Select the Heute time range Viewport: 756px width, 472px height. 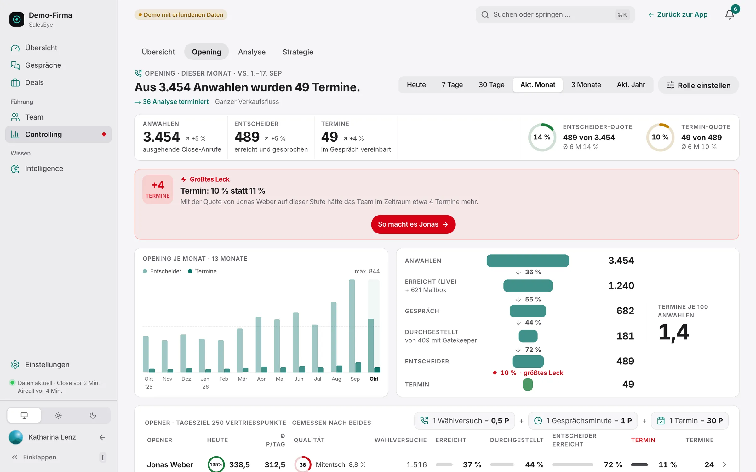click(x=416, y=85)
